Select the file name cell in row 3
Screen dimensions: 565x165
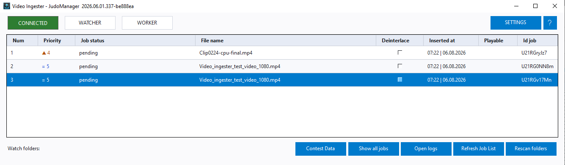pos(286,80)
